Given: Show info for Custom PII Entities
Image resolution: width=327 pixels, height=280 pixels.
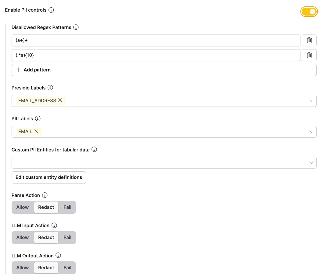Looking at the screenshot, I should 94,149.
